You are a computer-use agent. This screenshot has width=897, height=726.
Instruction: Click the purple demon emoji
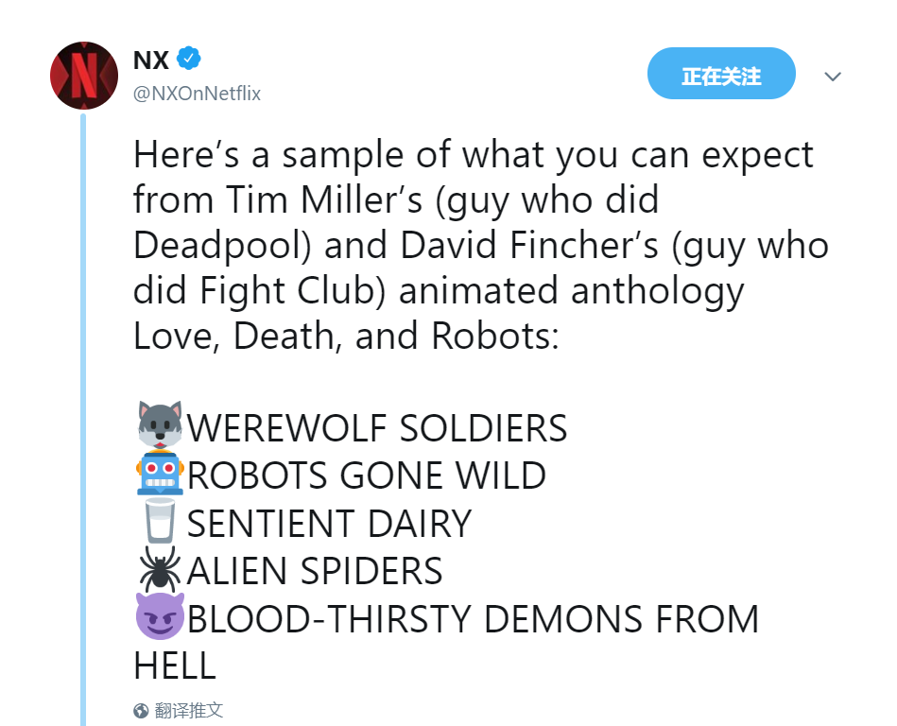click(x=159, y=618)
